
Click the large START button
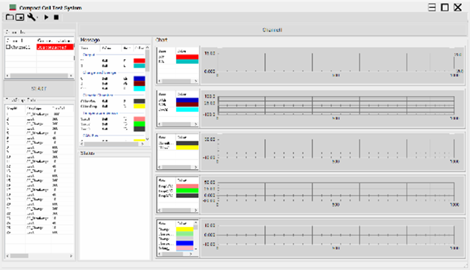tap(39, 88)
